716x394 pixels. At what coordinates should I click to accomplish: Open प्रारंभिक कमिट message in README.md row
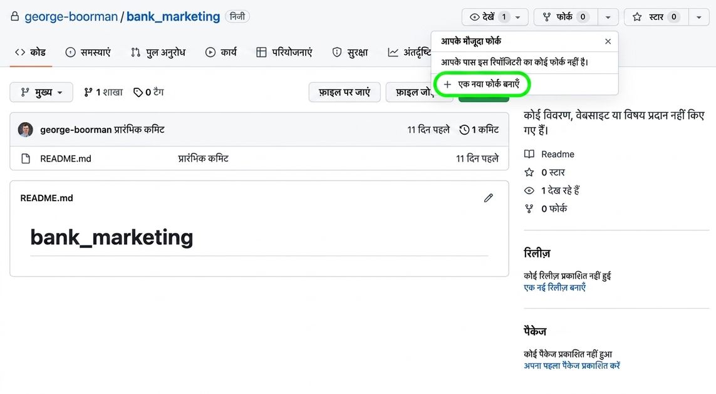tap(203, 158)
